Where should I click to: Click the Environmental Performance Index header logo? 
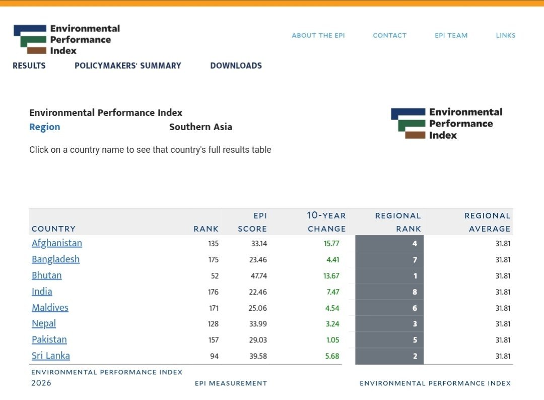[66, 39]
